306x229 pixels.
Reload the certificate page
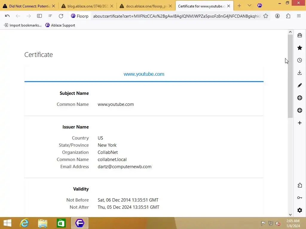pyautogui.click(x=61, y=16)
